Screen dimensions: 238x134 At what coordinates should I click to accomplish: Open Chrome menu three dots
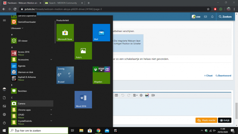coord(234,9)
